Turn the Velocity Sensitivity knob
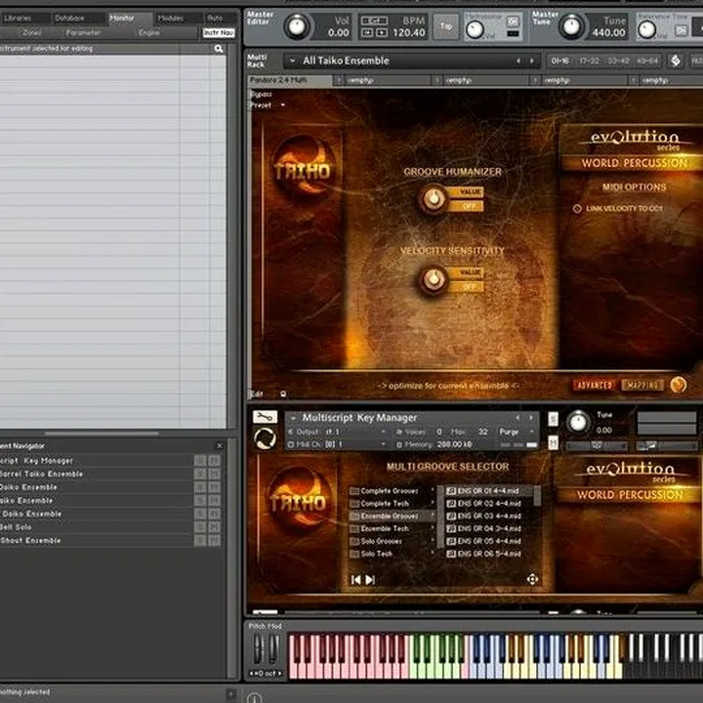The height and width of the screenshot is (703, 703). tap(433, 279)
